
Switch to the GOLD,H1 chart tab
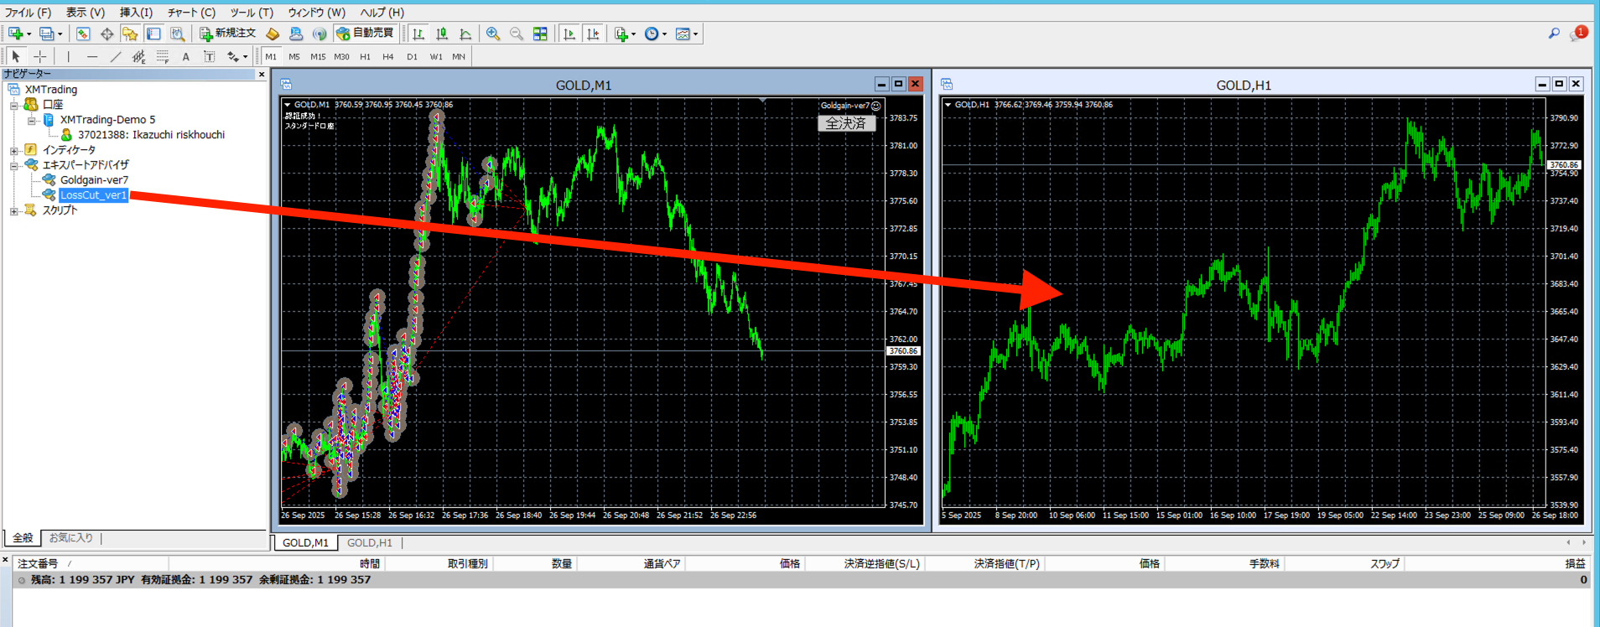(x=369, y=543)
